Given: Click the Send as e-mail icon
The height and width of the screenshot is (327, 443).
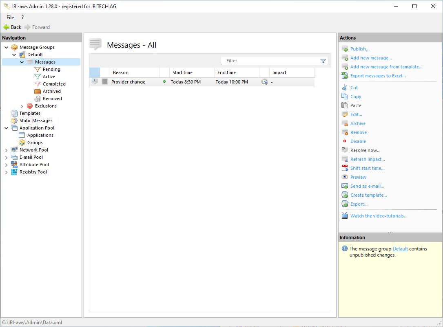Looking at the screenshot, I should (x=345, y=186).
